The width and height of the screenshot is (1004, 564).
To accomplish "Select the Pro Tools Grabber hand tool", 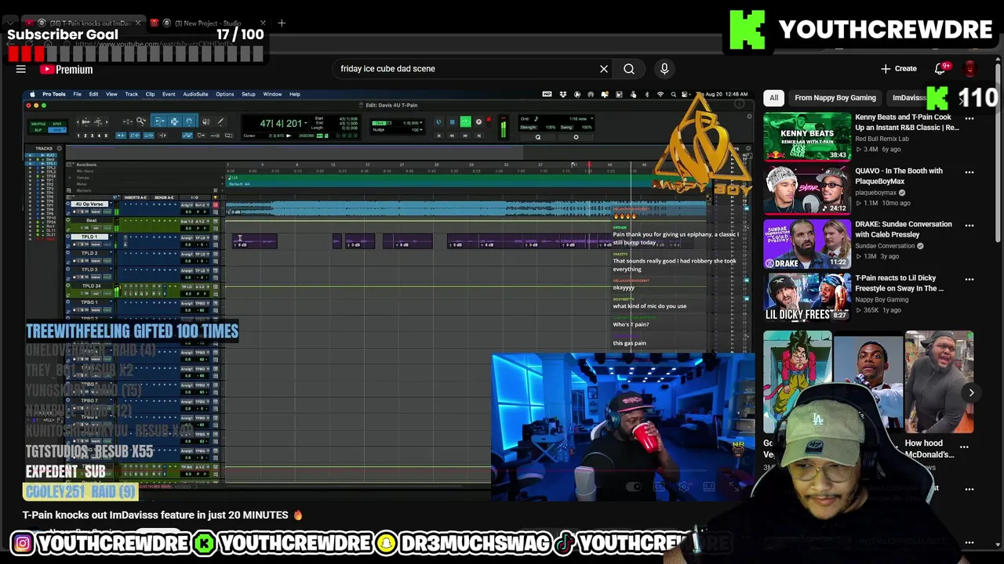I will pyautogui.click(x=189, y=121).
